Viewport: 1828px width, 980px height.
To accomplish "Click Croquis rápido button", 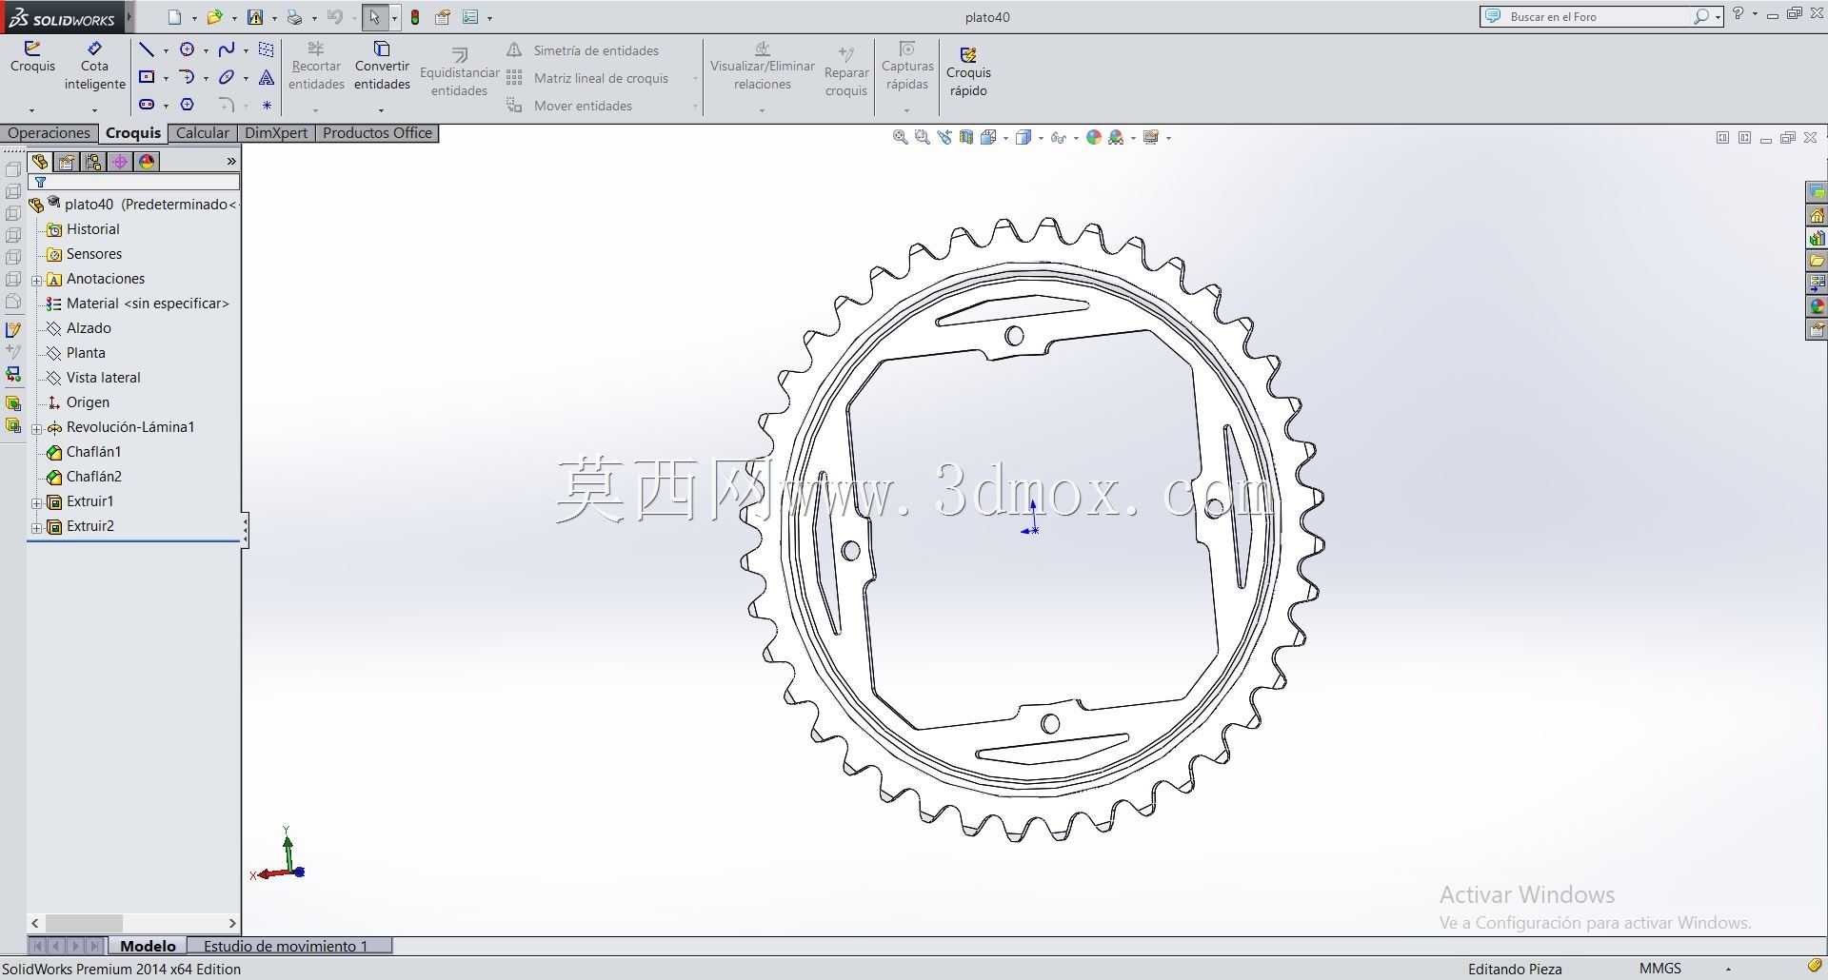I will pyautogui.click(x=968, y=72).
